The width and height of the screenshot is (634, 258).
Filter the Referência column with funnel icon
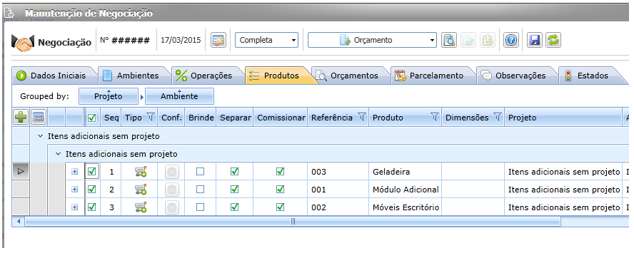coord(362,117)
